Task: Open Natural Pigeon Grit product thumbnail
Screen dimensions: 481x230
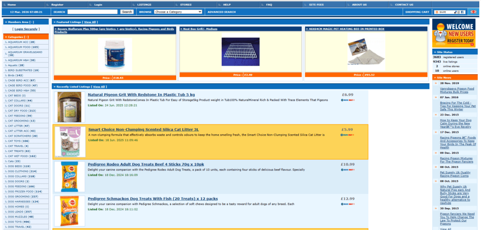Action: tap(70, 107)
